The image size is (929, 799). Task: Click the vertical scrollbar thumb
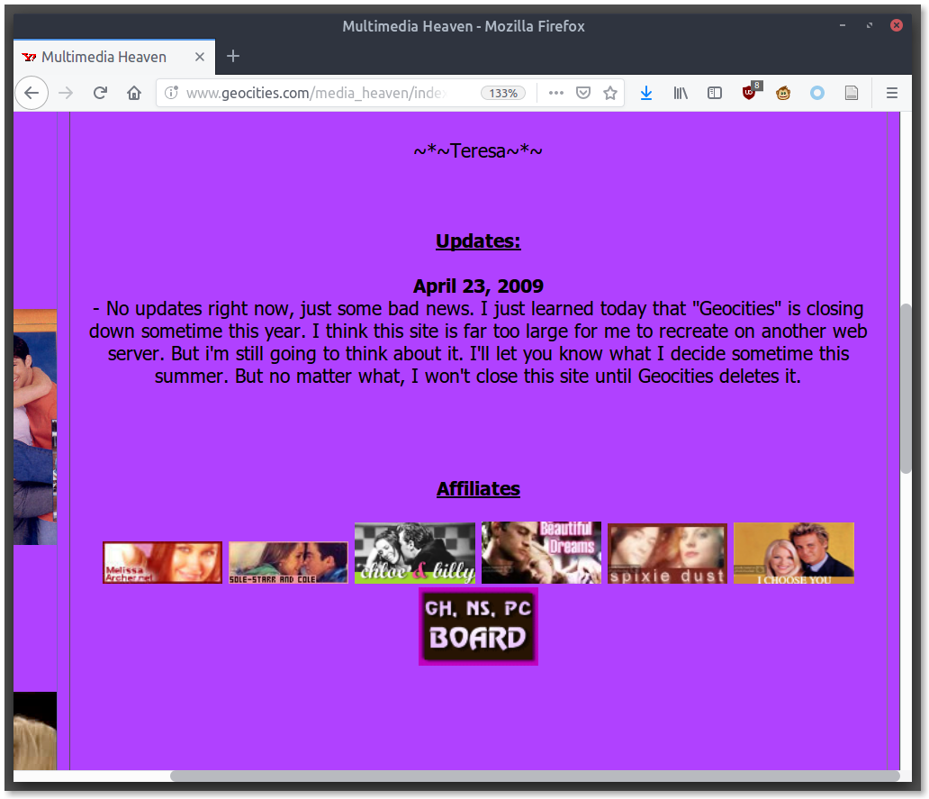[x=906, y=387]
